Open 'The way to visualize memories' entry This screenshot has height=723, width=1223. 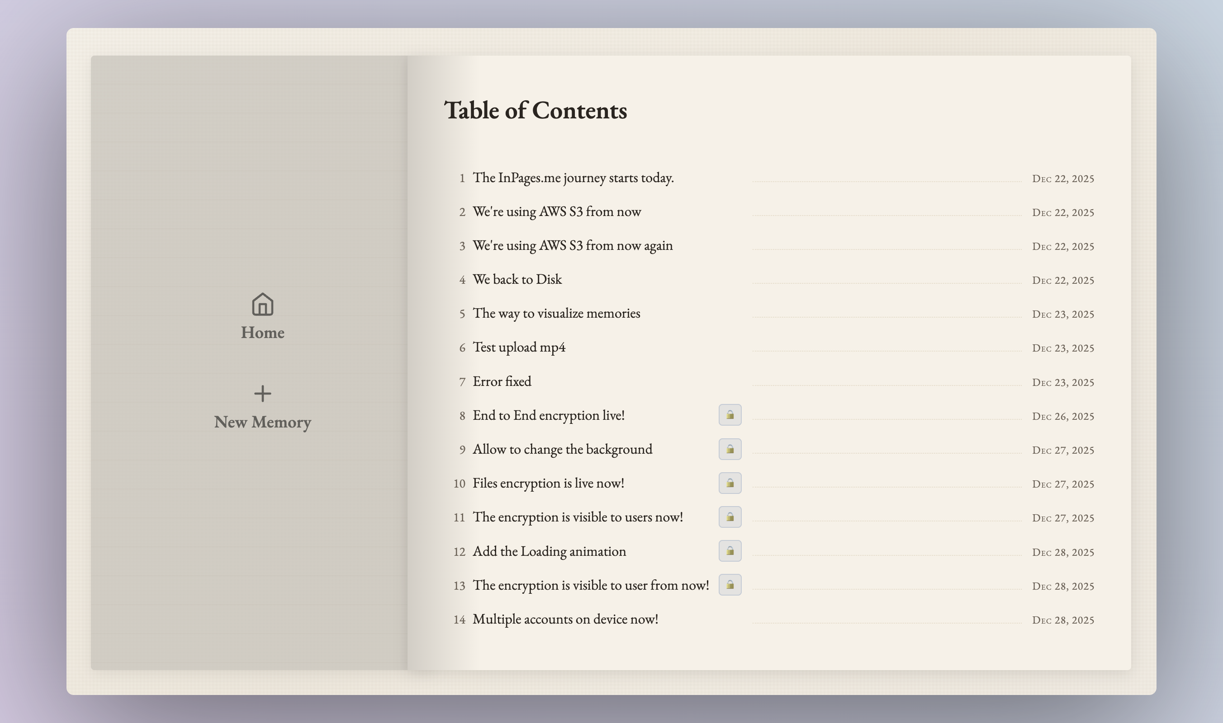556,313
